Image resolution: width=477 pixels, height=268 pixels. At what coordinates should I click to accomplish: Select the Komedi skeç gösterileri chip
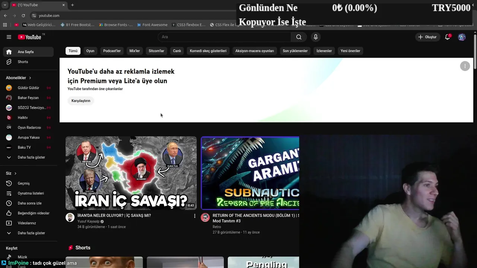(x=208, y=51)
